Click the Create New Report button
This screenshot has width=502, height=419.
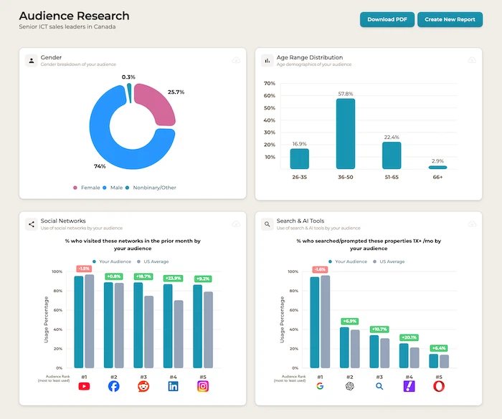tap(450, 19)
